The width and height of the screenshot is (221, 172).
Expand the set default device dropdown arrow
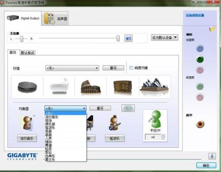tap(175, 37)
